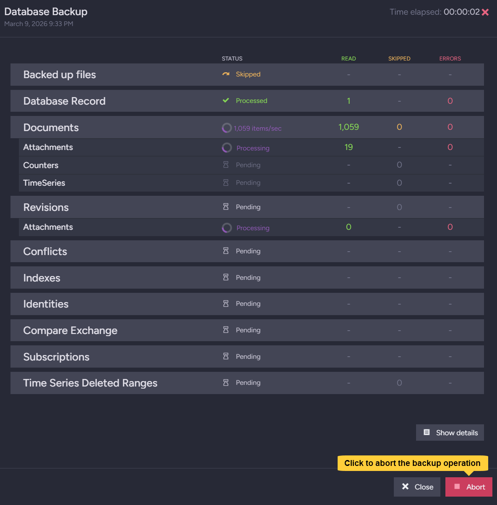Viewport: 497px width, 505px height.
Task: Click the Documents read count 1,059
Action: [x=349, y=127]
